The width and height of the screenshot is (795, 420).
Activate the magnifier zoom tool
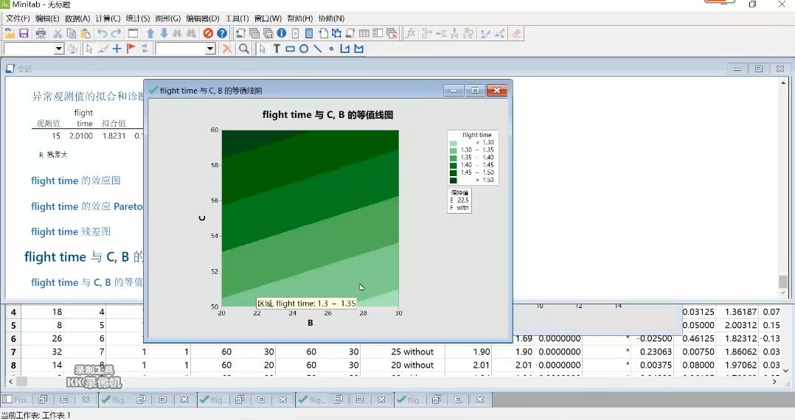click(x=244, y=49)
